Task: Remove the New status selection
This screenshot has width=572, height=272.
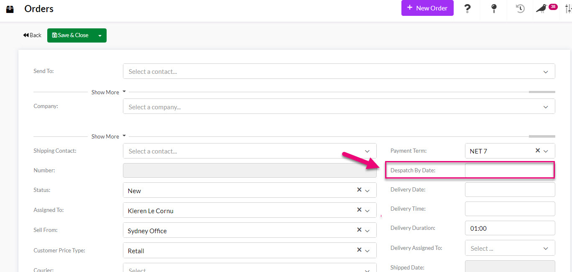Action: click(x=359, y=190)
